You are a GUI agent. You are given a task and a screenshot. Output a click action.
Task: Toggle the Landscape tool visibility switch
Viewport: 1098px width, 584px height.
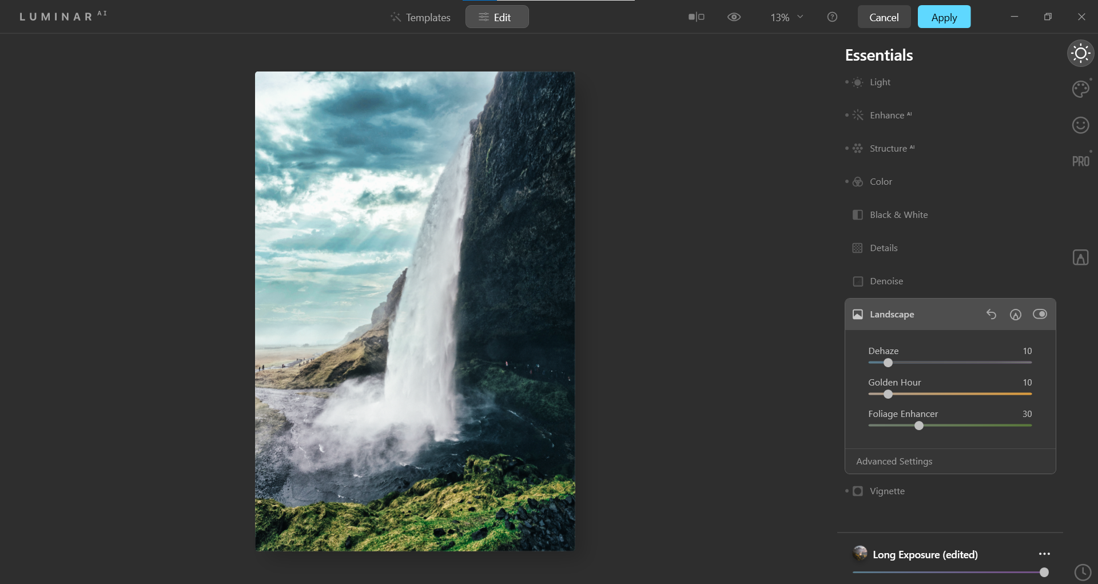[x=1040, y=314]
